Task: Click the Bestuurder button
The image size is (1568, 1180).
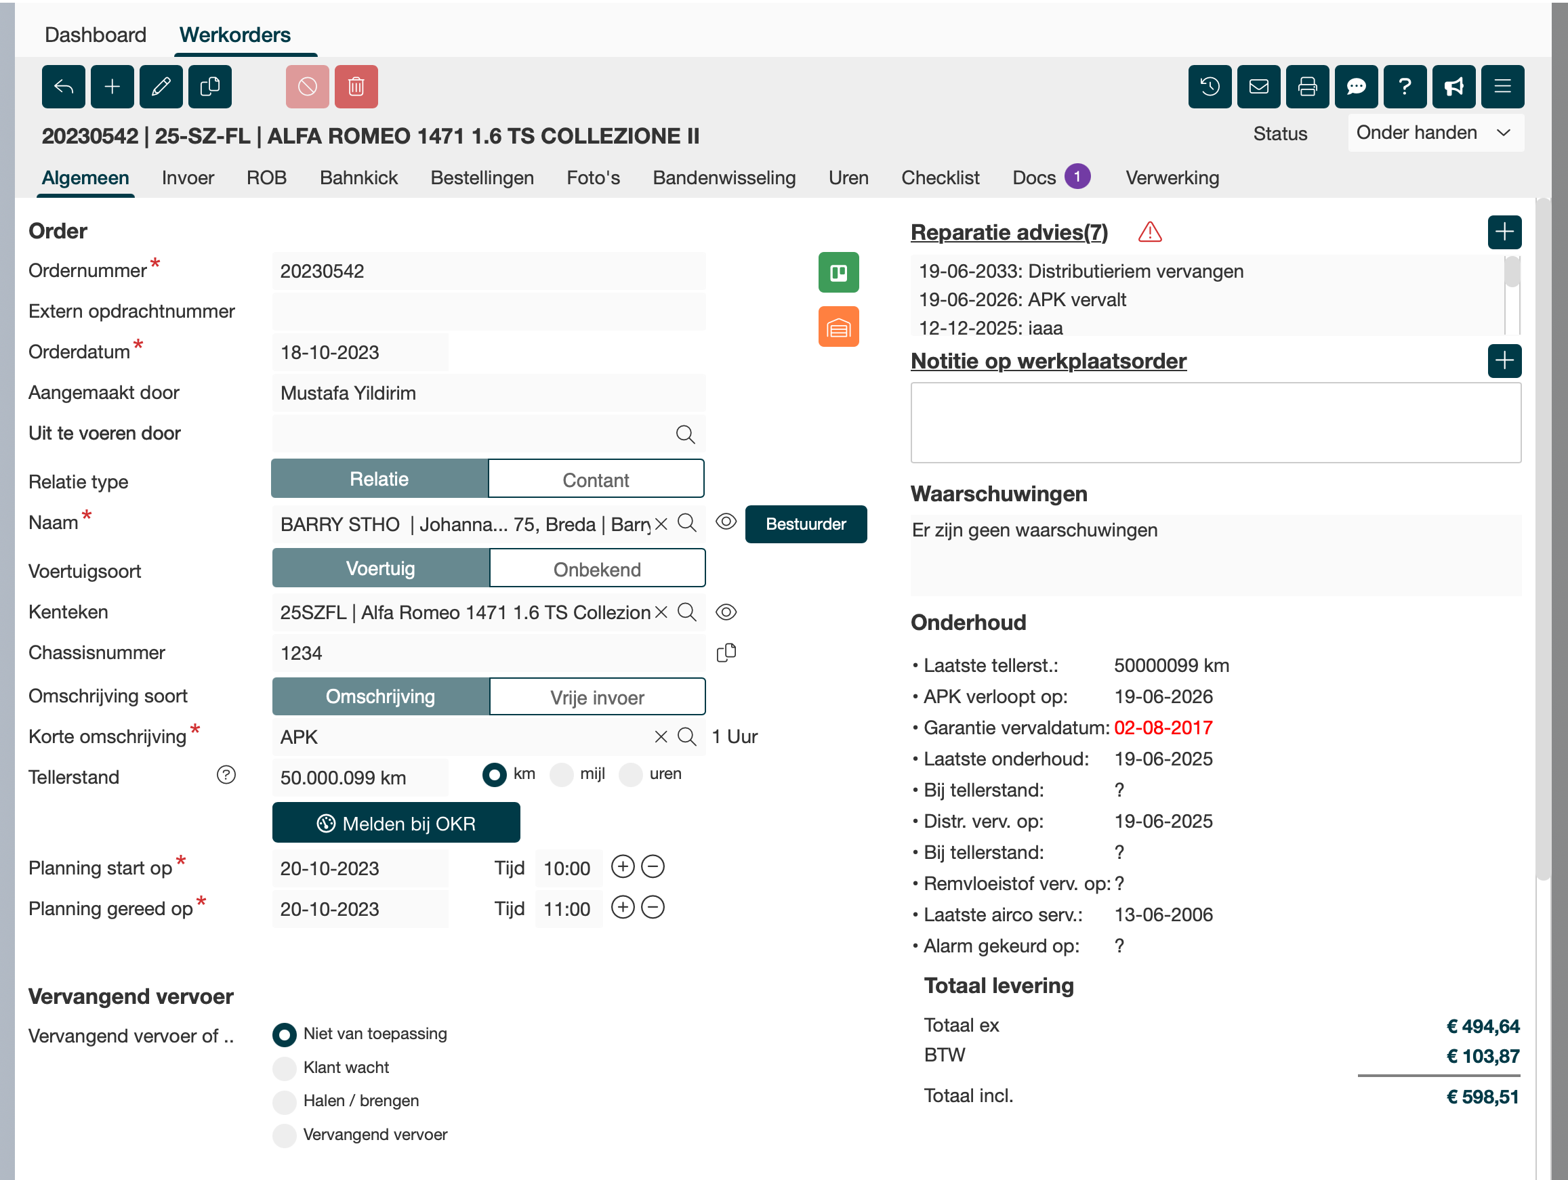Action: pyautogui.click(x=805, y=524)
